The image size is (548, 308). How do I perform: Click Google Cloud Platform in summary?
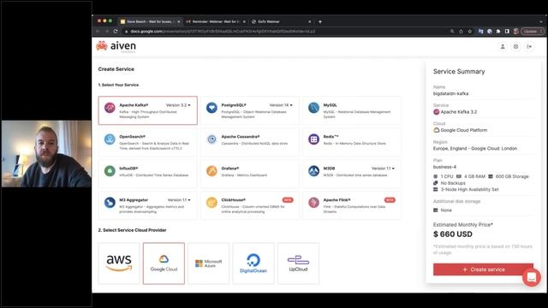pos(461,130)
